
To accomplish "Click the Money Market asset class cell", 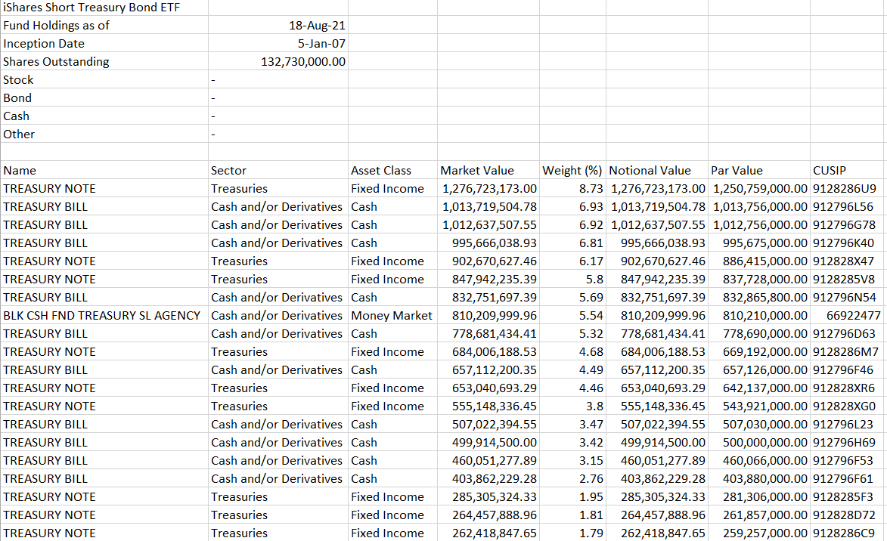I will (391, 315).
